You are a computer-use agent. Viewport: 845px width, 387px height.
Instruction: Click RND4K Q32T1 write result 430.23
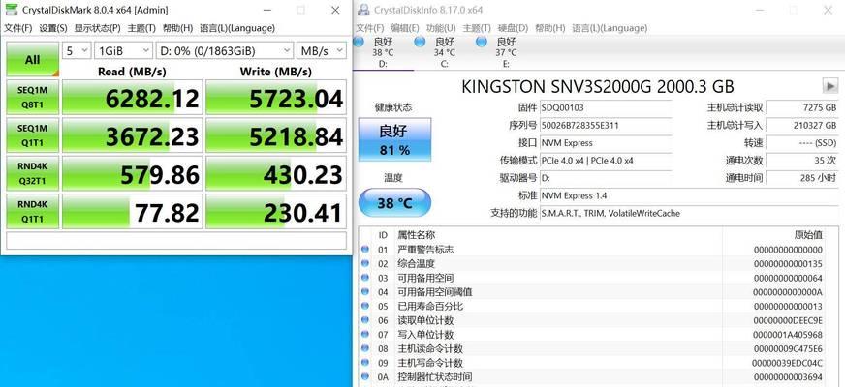276,174
